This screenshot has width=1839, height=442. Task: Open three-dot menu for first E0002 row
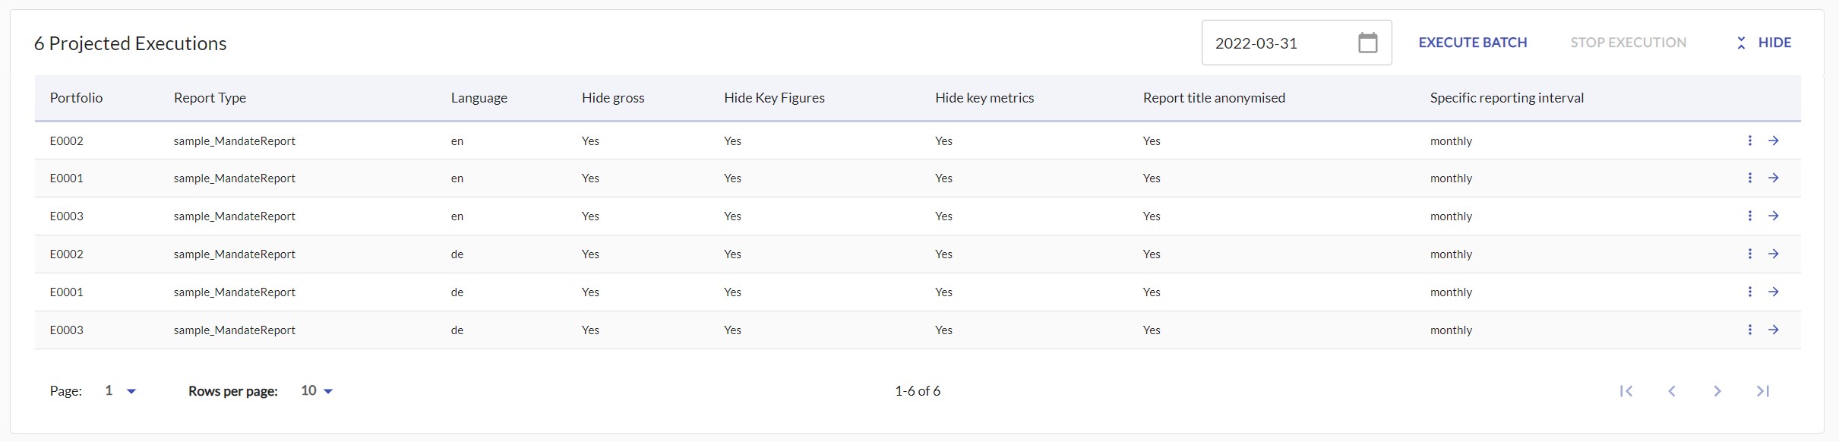coord(1749,140)
